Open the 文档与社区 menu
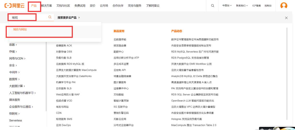 coord(63,6)
